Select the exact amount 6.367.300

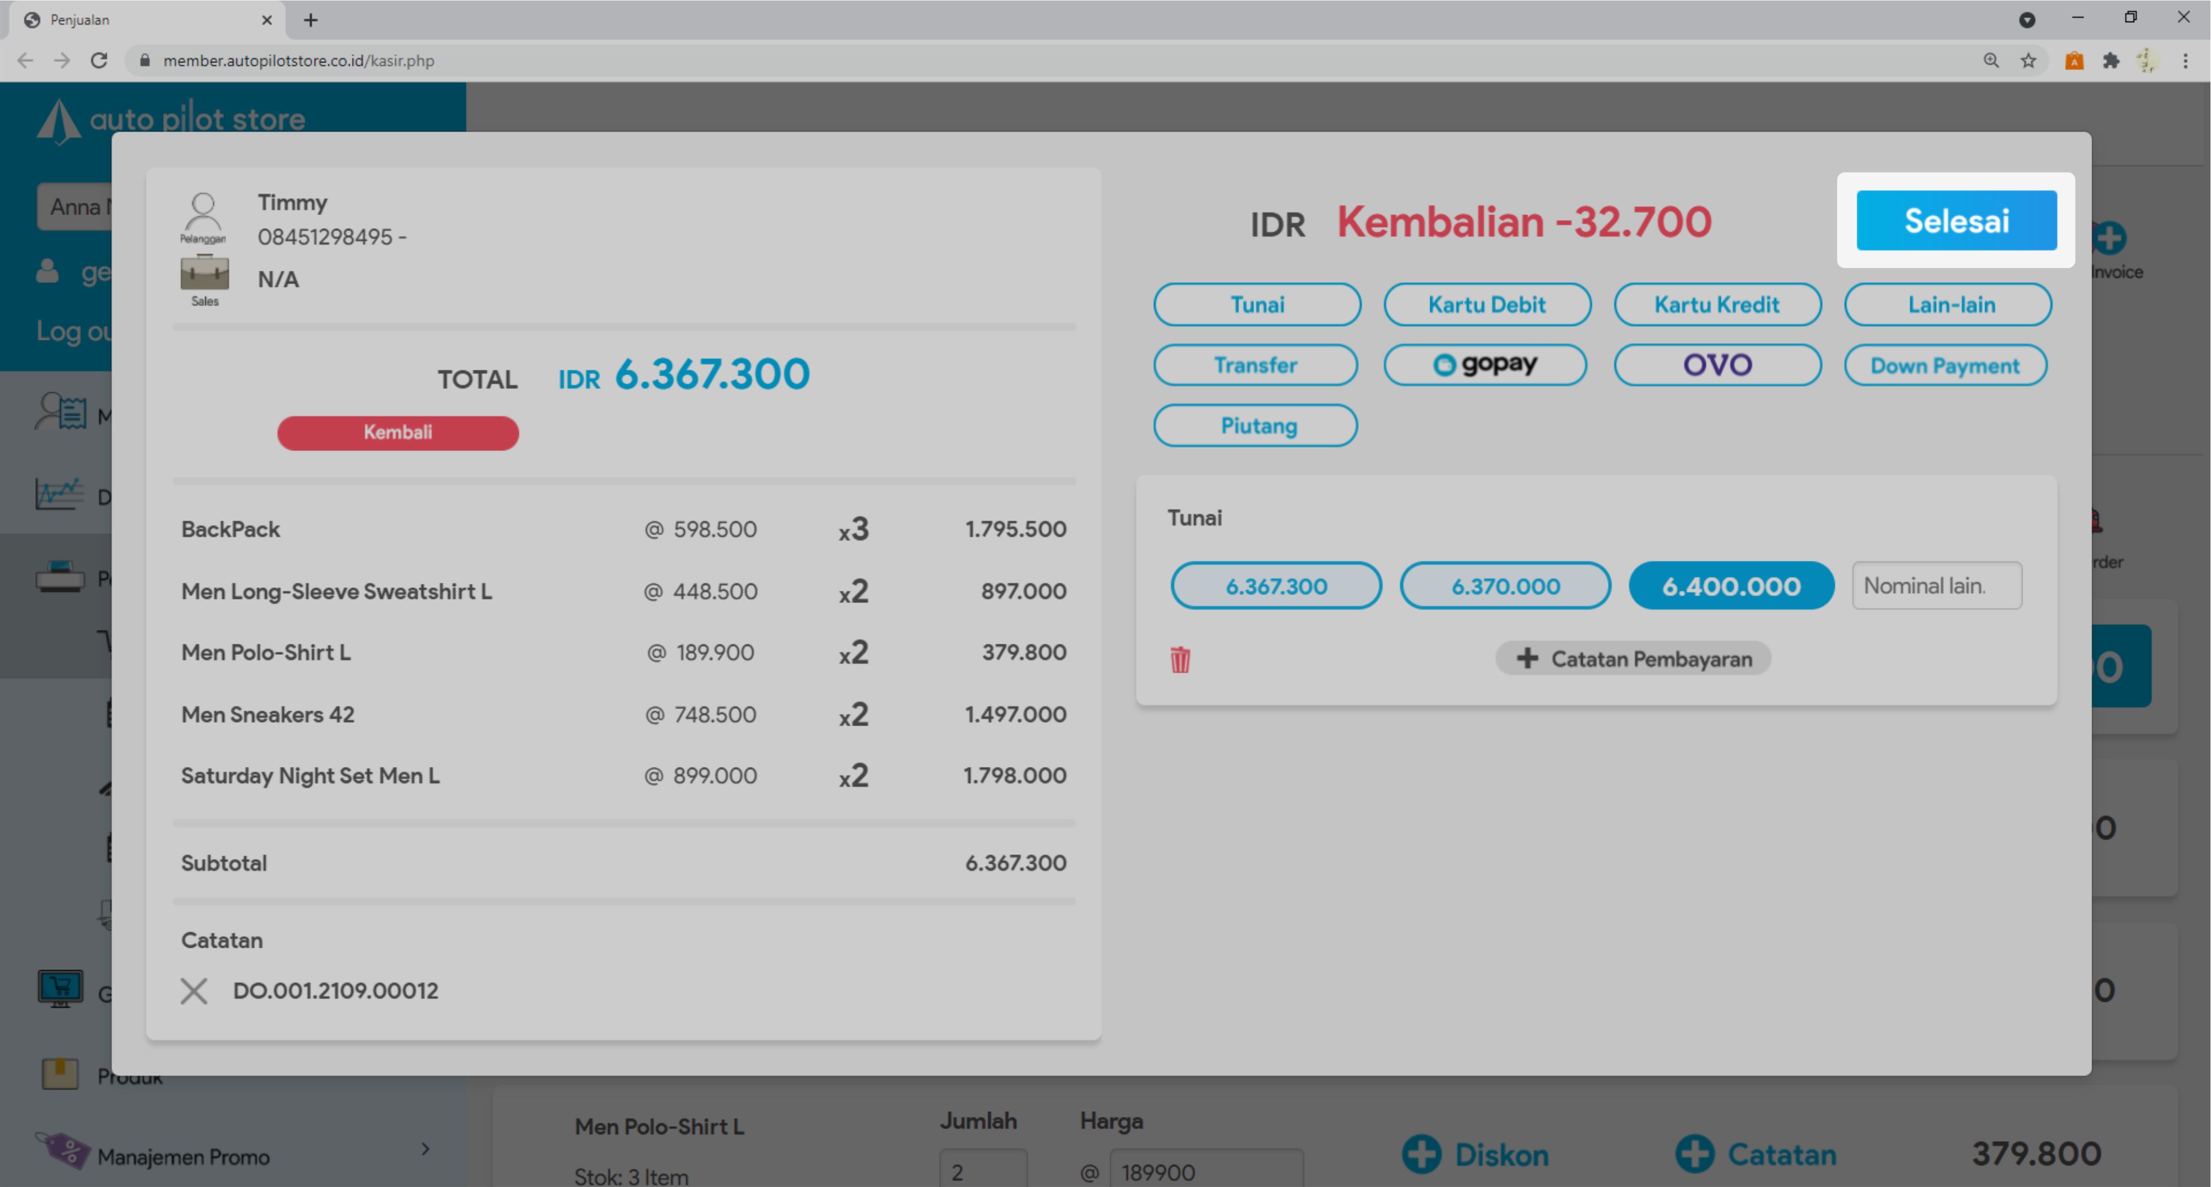(x=1275, y=586)
